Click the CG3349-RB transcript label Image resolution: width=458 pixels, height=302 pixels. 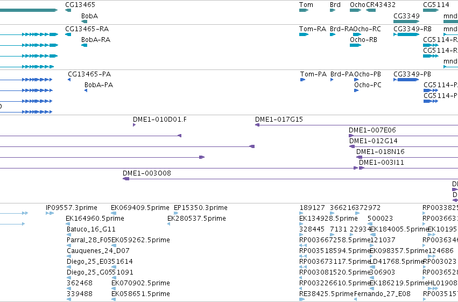coord(412,29)
